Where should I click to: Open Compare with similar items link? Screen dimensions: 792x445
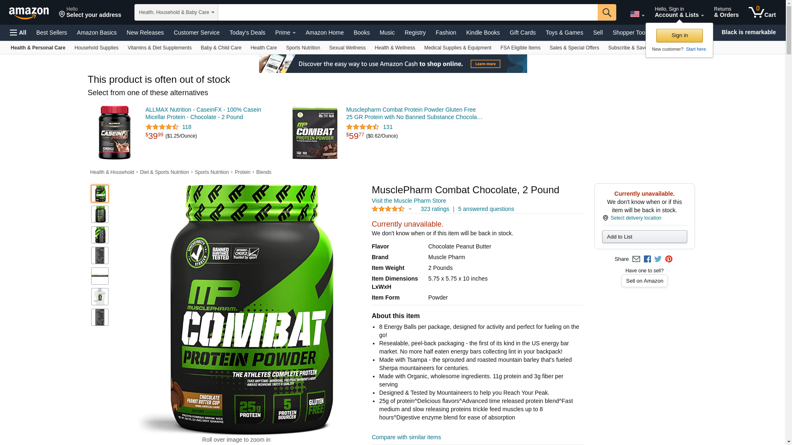(406, 437)
